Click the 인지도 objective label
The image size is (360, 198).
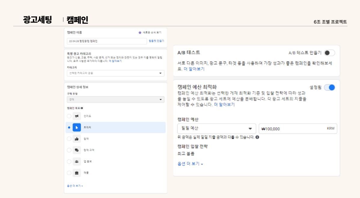click(87, 116)
